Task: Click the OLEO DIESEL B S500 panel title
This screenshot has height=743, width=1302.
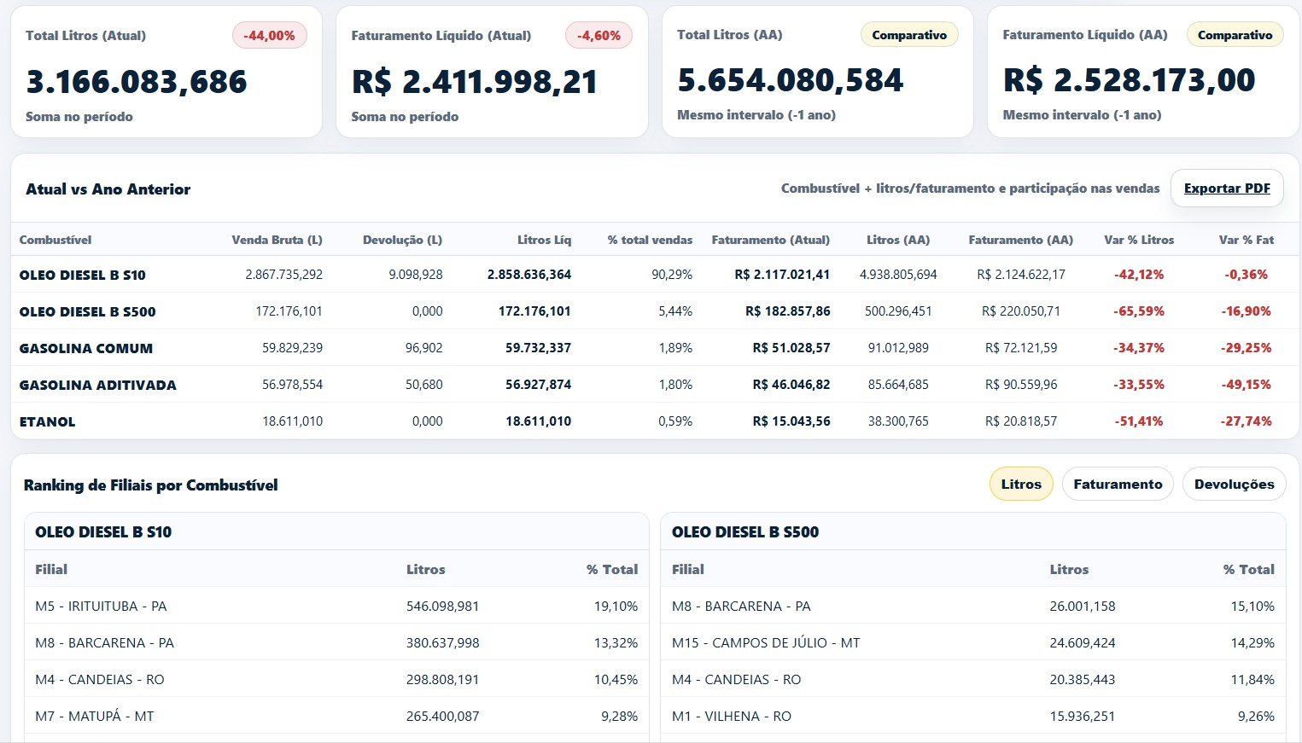Action: [x=744, y=531]
